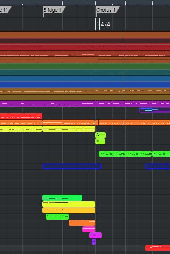Select the dark blue outlined clip at right edge

158,166
